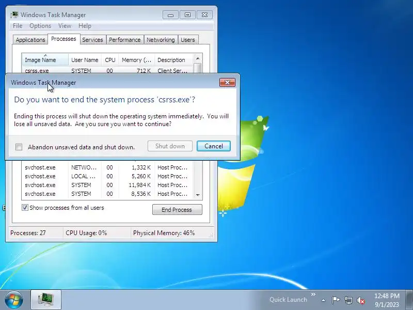Select svchost.exe row using 11,984 K
The width and height of the screenshot is (413, 310).
(107, 185)
